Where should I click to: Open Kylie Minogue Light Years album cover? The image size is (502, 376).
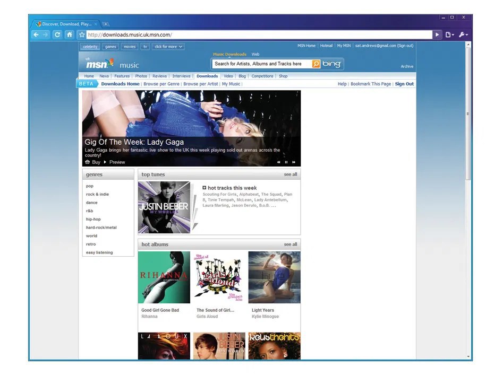click(x=274, y=277)
